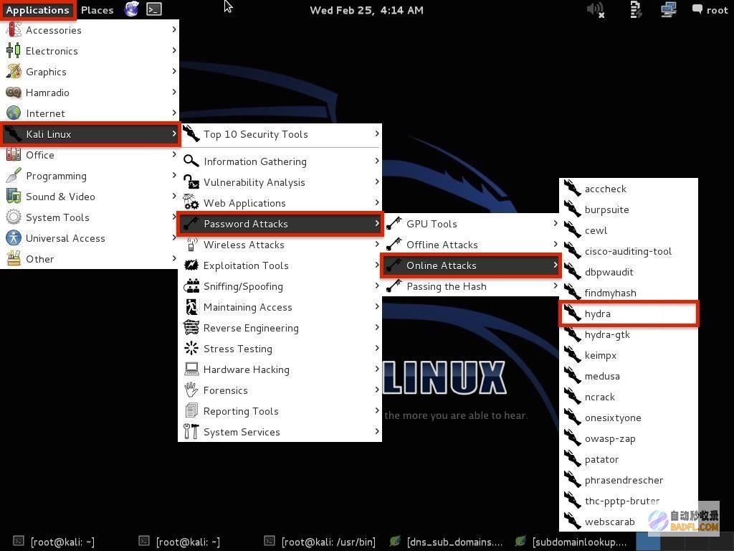The image size is (734, 551).
Task: Click the muted volume icon
Action: click(x=595, y=10)
